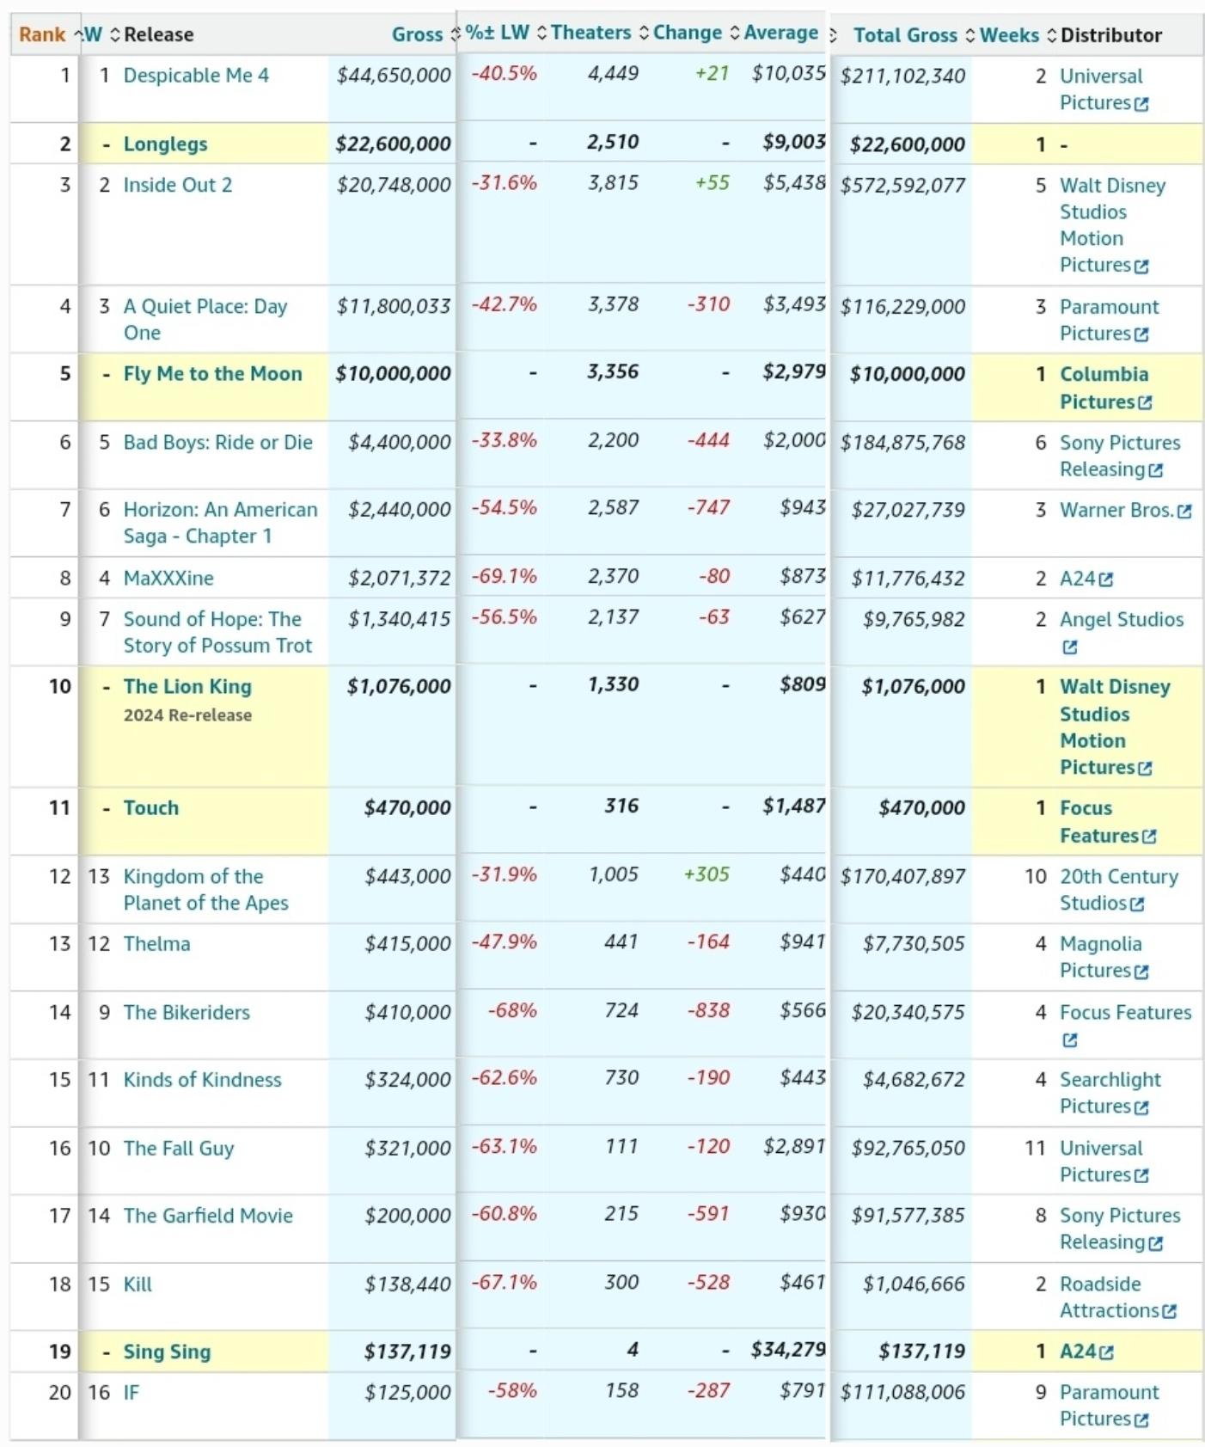Click external-link icon in The Fall Guy row
Screen dimensions: 1205x1447
click(x=1141, y=1175)
